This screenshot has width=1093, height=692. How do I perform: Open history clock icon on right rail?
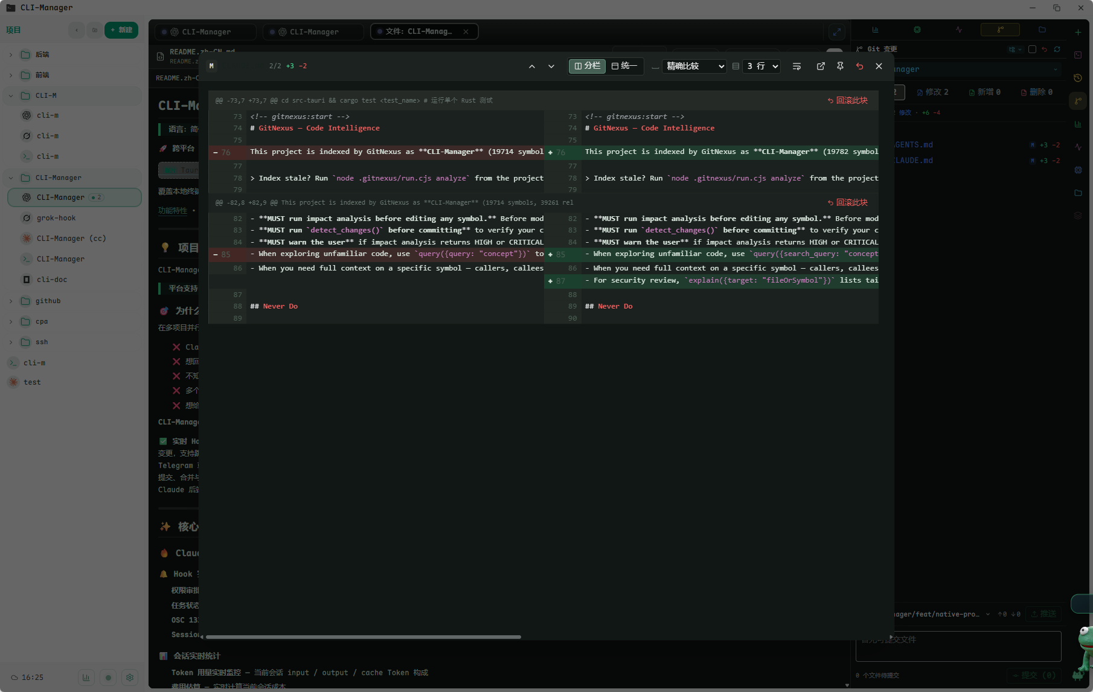coord(1078,78)
